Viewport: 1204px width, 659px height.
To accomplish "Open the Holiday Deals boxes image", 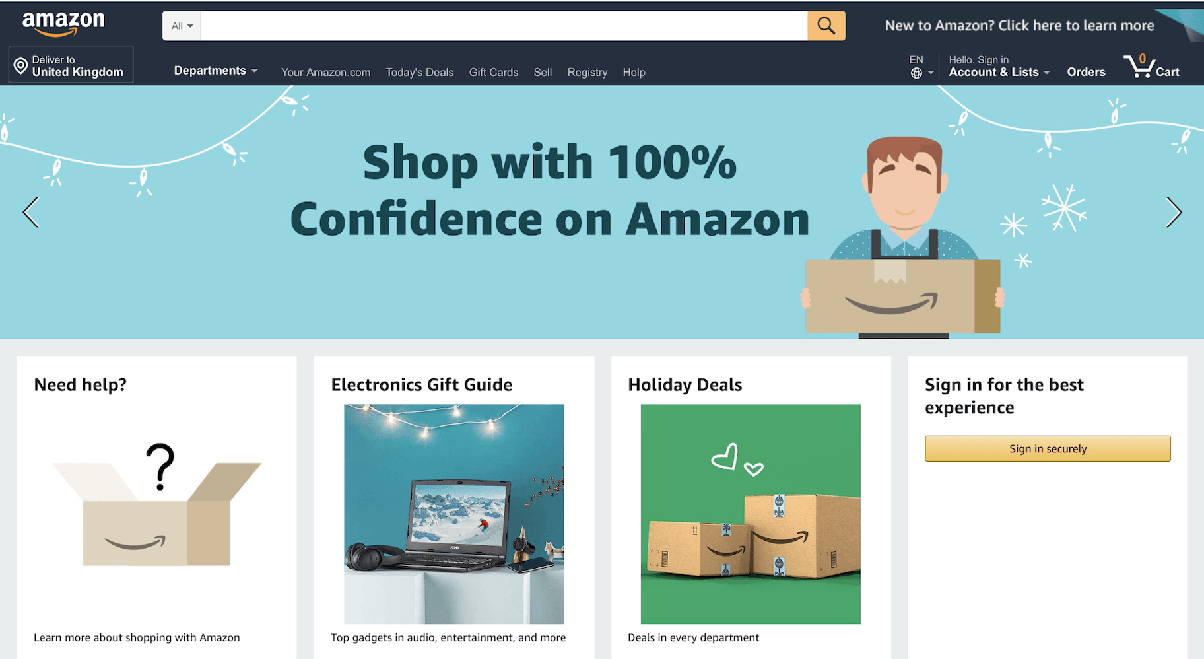I will pos(751,514).
